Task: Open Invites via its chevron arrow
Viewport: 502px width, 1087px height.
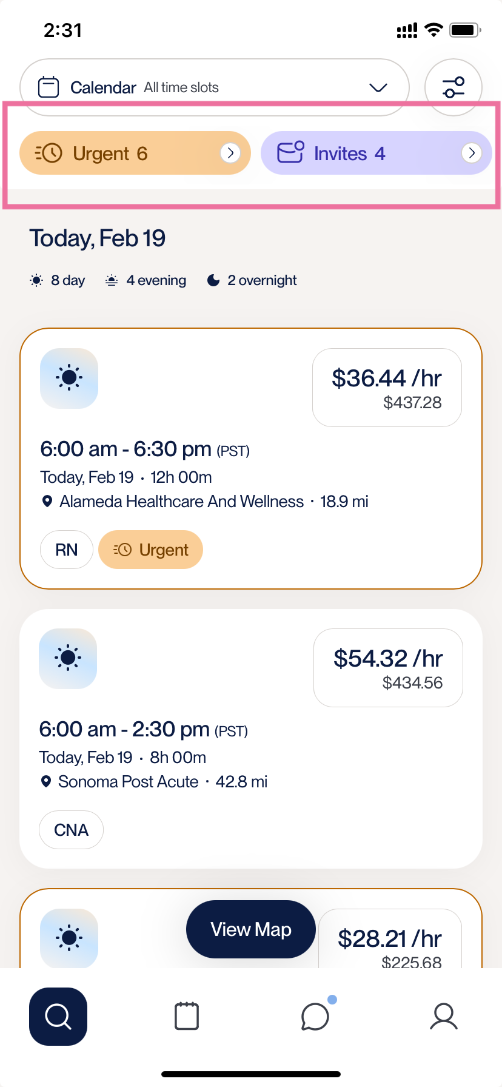Action: click(472, 153)
